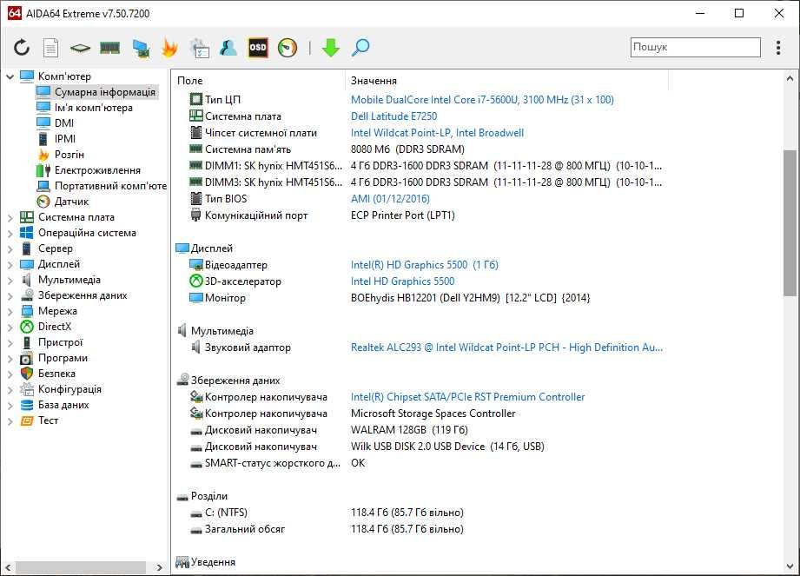The width and height of the screenshot is (800, 576).
Task: Expand the Мережа tree node
Action: [x=10, y=312]
